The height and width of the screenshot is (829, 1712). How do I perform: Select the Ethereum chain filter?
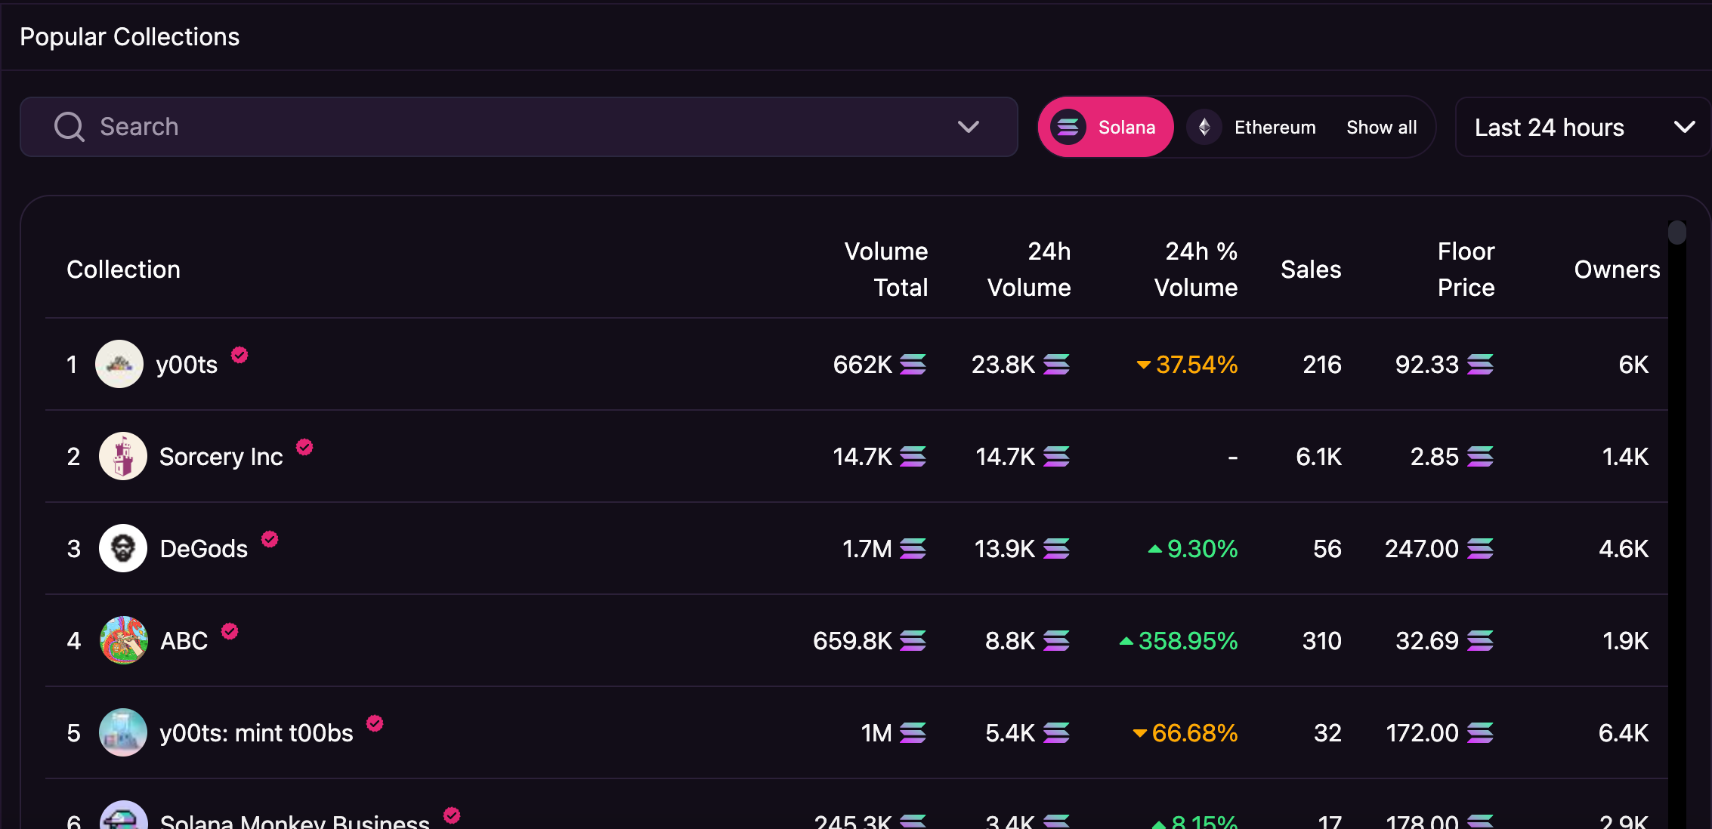click(1253, 127)
